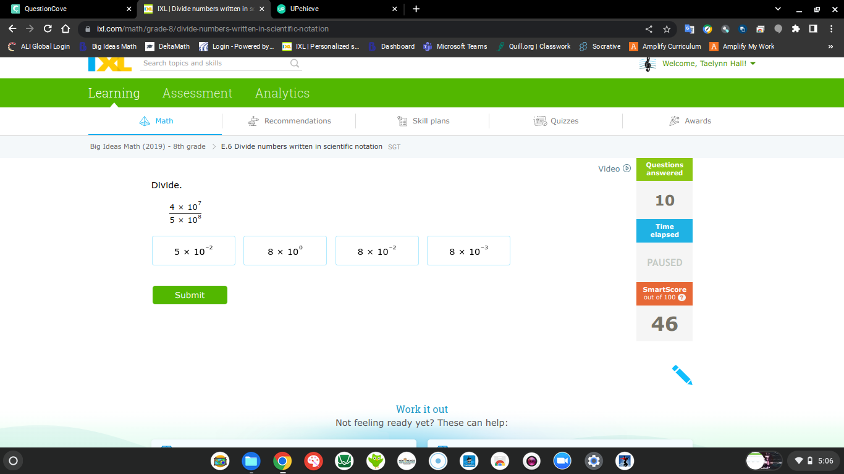Open the tab search dropdown arrow

778,9
